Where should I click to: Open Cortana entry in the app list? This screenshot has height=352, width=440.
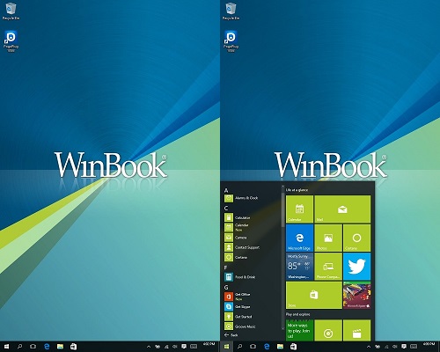click(236, 257)
